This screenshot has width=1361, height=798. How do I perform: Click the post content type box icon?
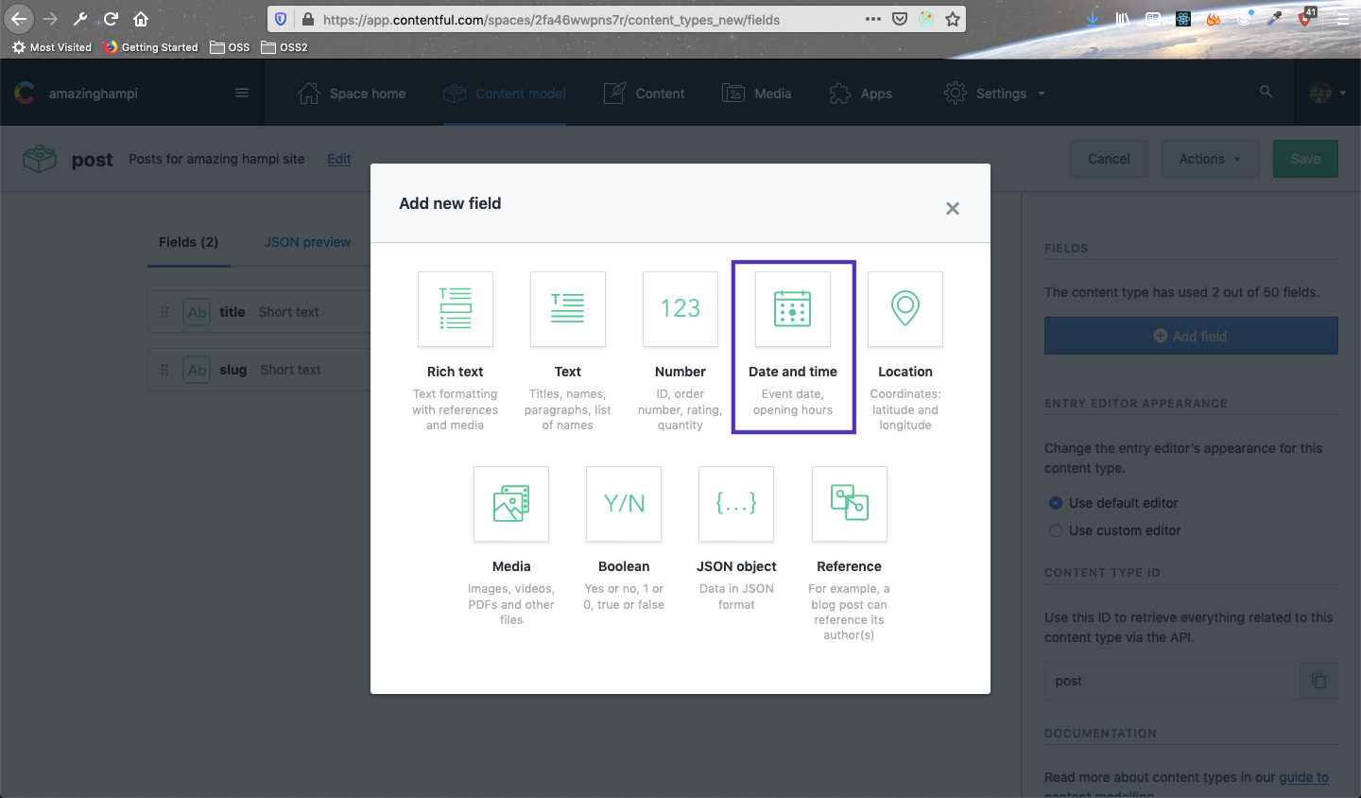click(40, 159)
